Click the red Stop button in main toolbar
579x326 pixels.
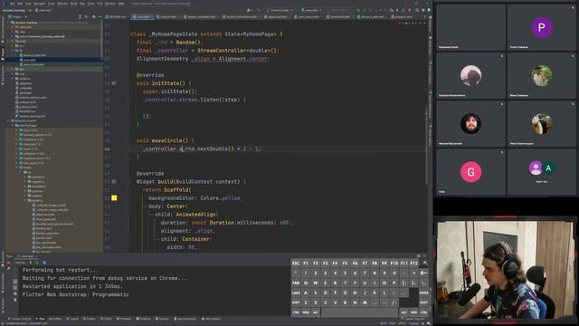pos(409,10)
